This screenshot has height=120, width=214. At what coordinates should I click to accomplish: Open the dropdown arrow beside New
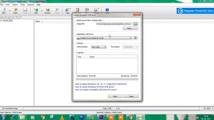coord(10,11)
